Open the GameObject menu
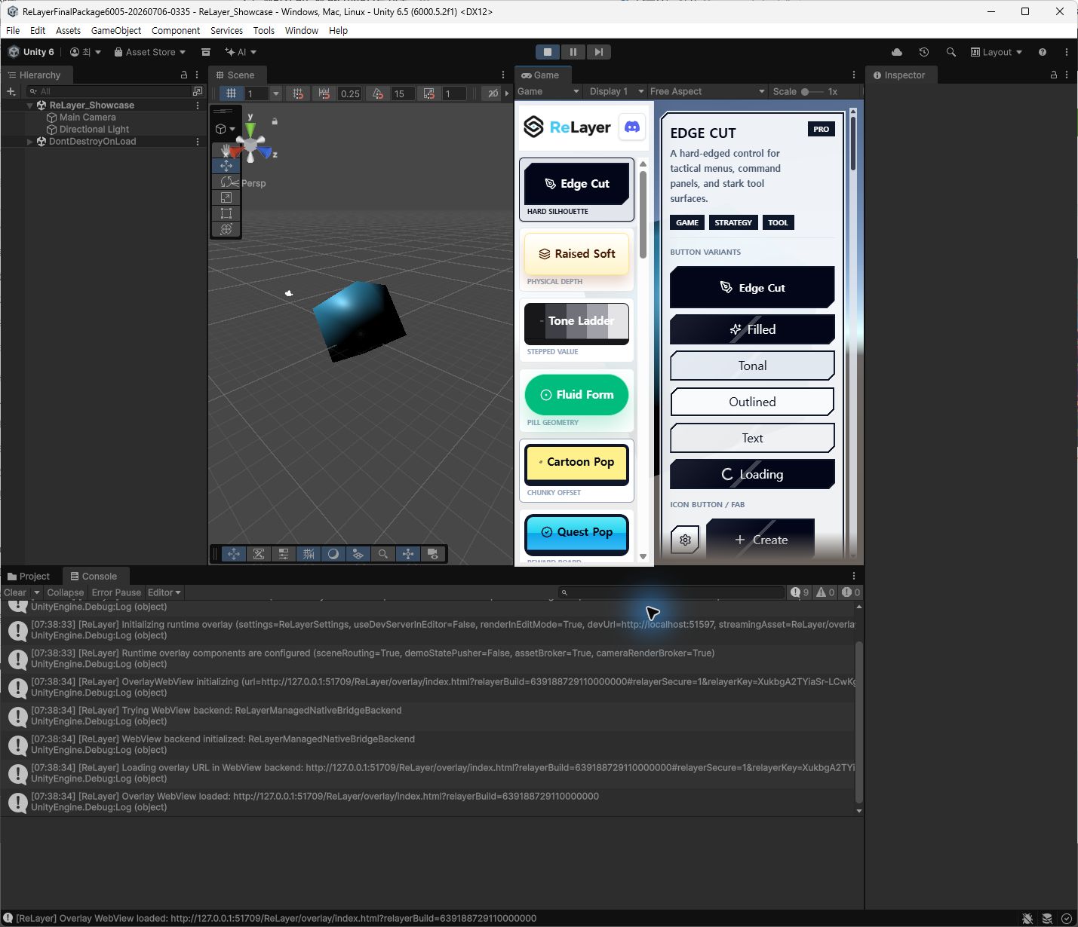 [116, 31]
